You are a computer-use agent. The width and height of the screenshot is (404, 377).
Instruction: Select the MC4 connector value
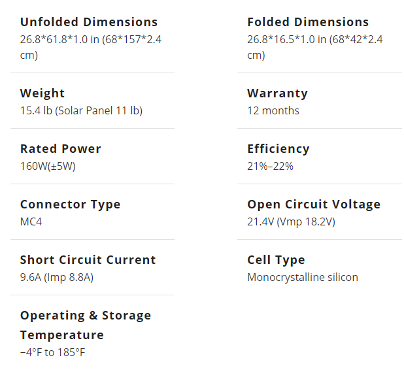pyautogui.click(x=31, y=221)
